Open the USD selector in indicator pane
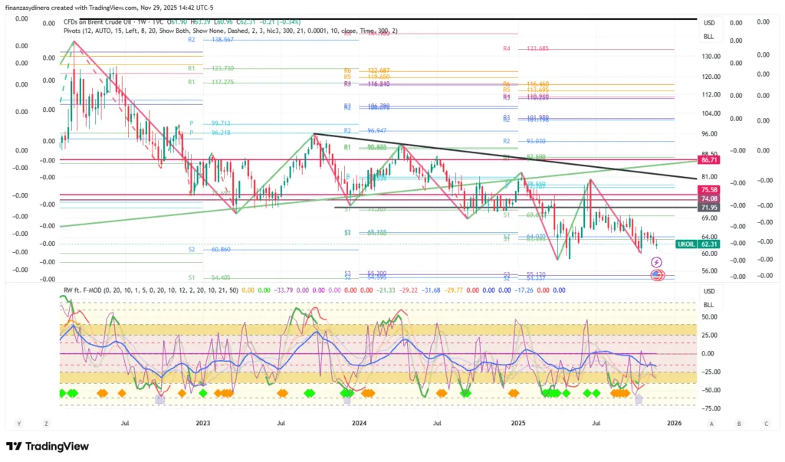Image resolution: width=785 pixels, height=462 pixels. point(709,291)
